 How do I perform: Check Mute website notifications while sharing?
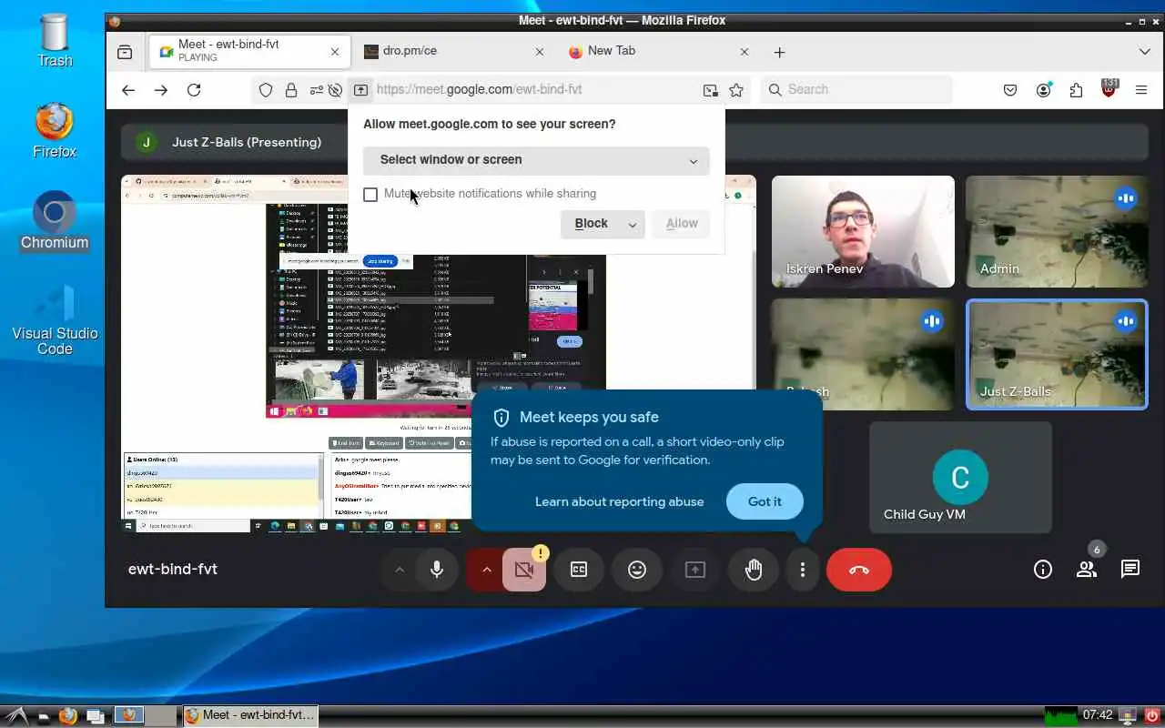[x=370, y=195]
